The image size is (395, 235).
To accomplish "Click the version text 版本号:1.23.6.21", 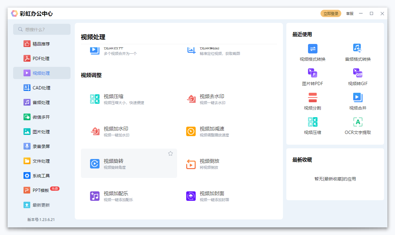I will (x=41, y=219).
